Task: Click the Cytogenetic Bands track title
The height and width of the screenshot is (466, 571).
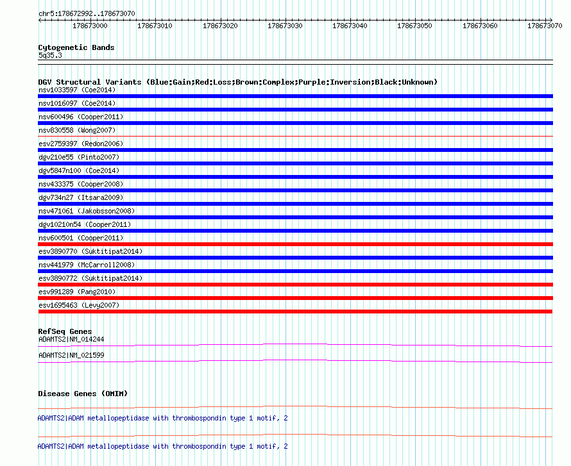Action: 76,47
